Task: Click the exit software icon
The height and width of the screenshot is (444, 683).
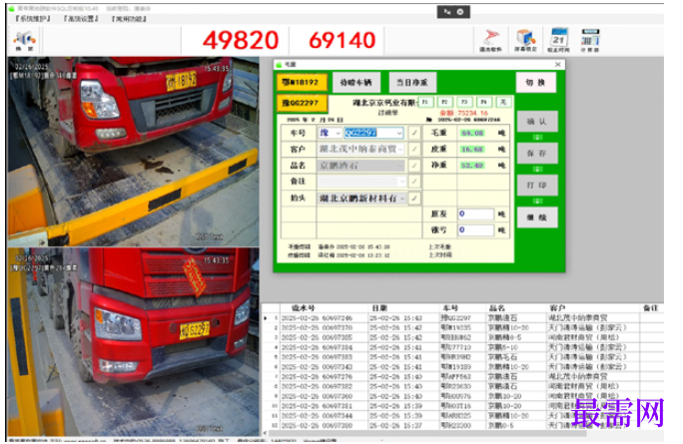Action: (x=491, y=40)
